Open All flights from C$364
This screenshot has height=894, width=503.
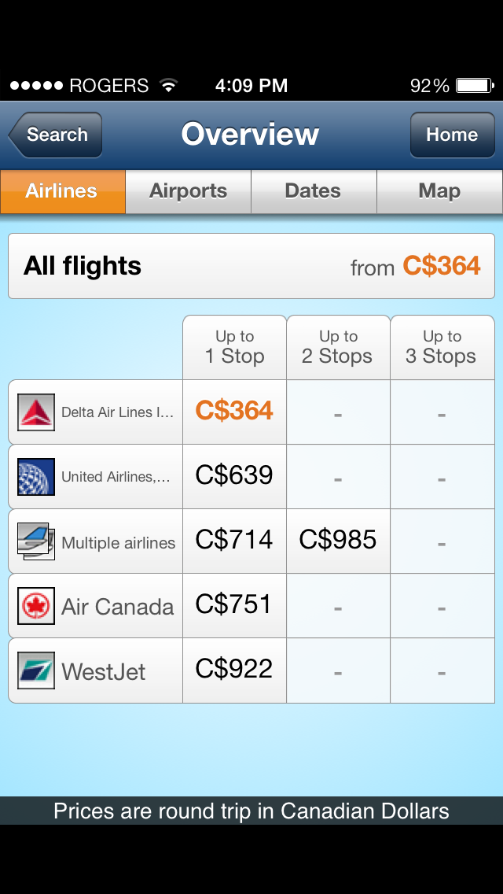[x=251, y=266]
